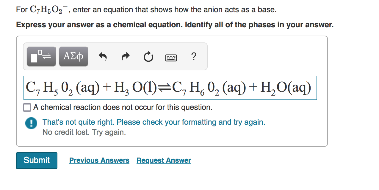379x190 pixels.
Task: Click the Submit button
Action: 36,160
